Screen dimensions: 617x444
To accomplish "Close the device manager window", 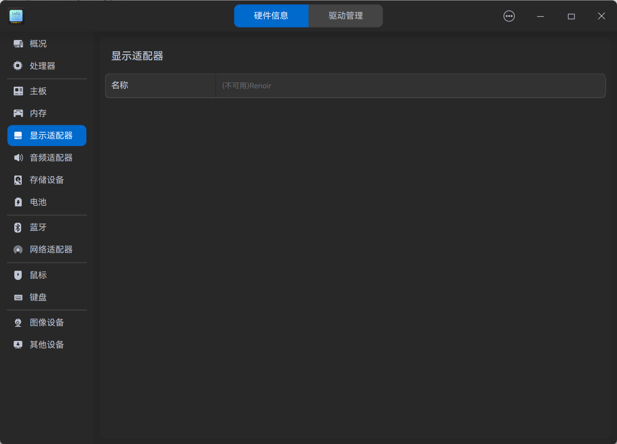I will pos(601,16).
